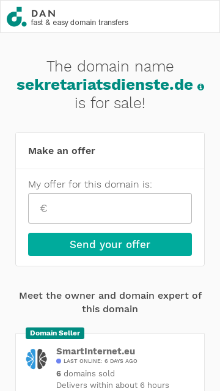Focus the offer amount input field

[x=110, y=208]
